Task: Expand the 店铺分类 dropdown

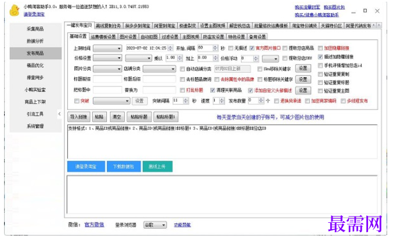Action: pyautogui.click(x=159, y=69)
